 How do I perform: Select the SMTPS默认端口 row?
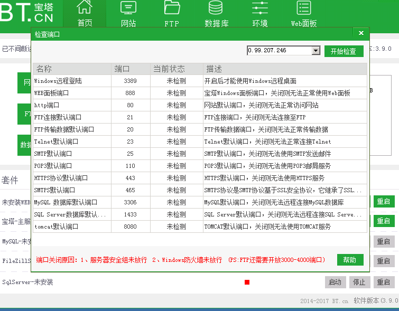[x=200, y=190]
